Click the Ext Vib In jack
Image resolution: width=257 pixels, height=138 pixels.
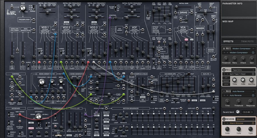click(80, 135)
